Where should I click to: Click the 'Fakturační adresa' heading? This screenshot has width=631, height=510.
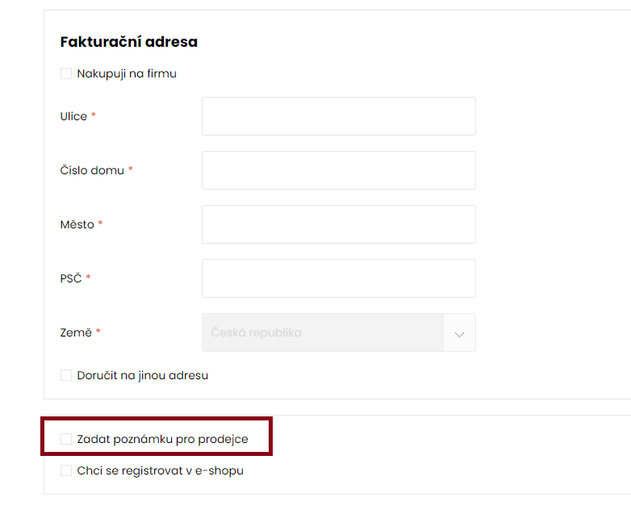(x=129, y=42)
